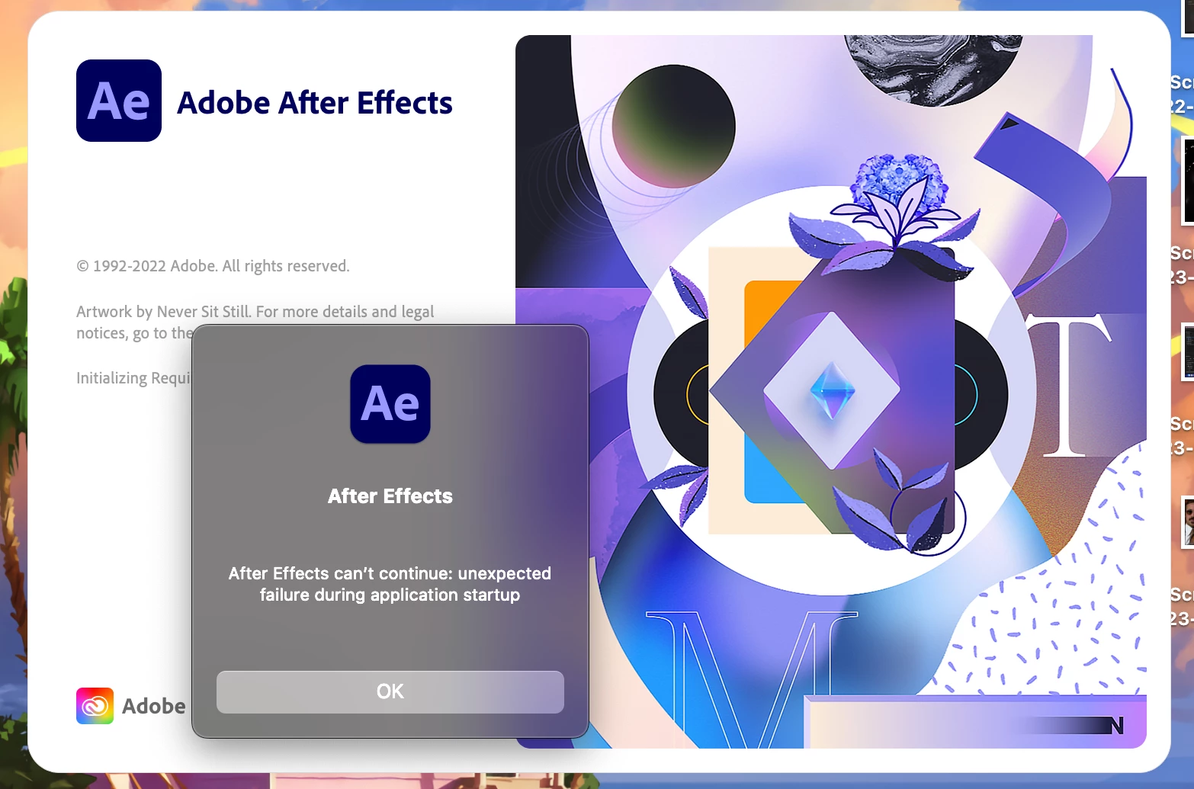Click the '© 1992-2022 Adobe. All rights reserved.' text

tap(213, 266)
